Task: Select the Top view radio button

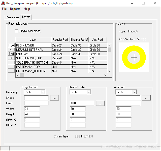Action: coord(138,39)
